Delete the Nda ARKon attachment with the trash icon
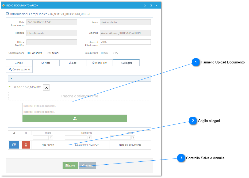This screenshot has height=178, width=249. (26, 145)
